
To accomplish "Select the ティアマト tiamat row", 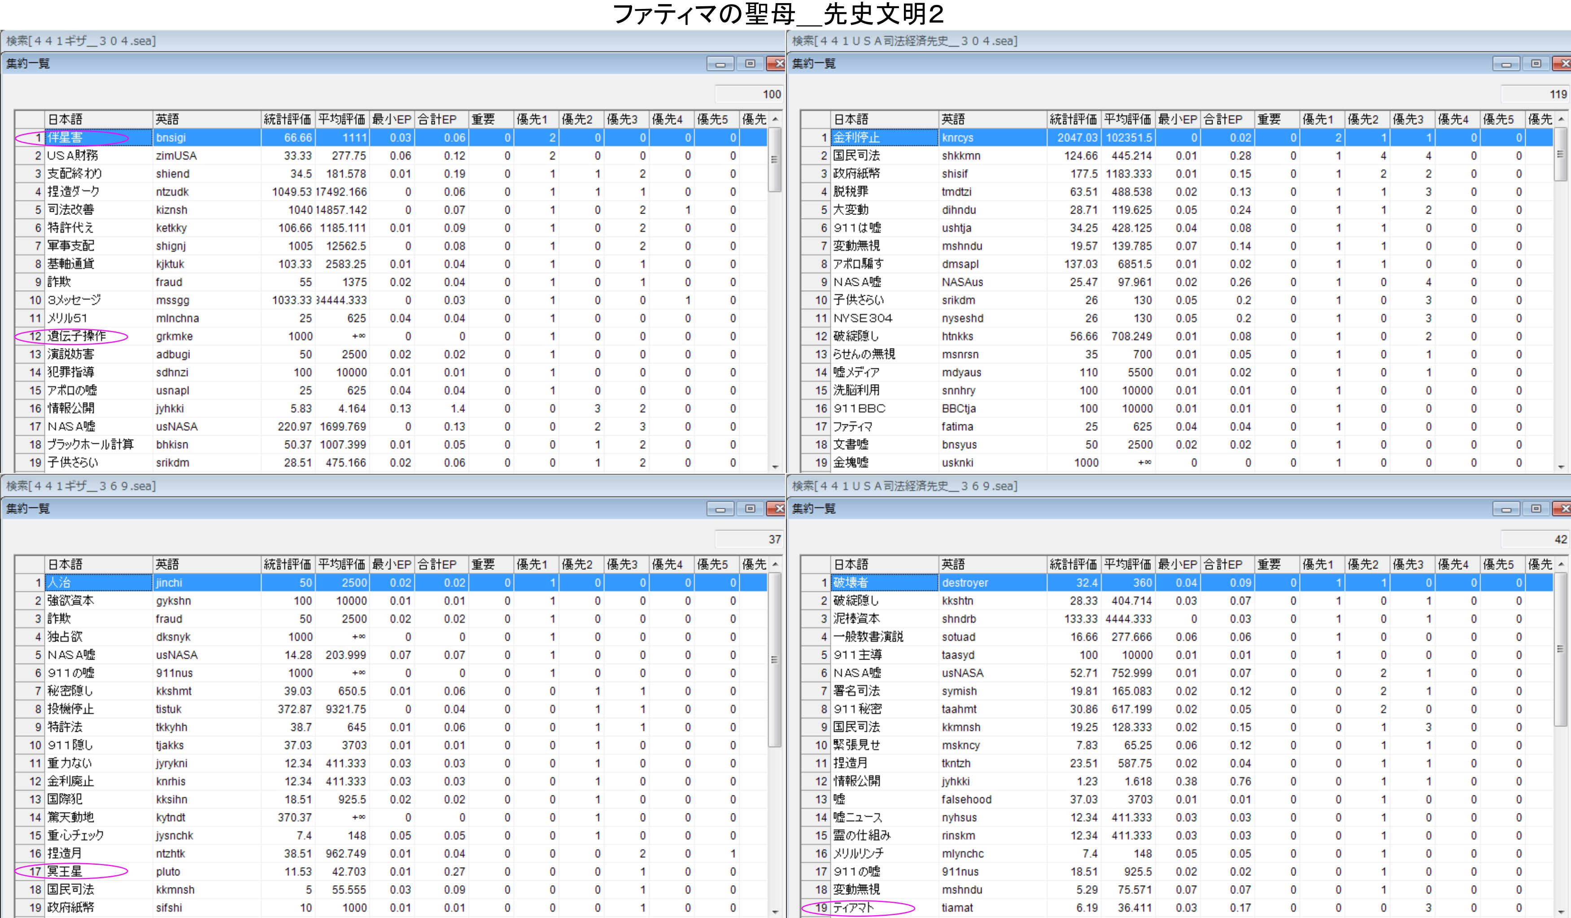I will pos(853,907).
